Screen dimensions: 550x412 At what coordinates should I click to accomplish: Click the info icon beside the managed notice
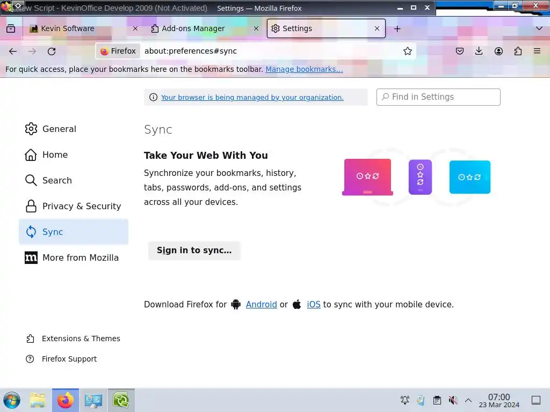[x=153, y=98]
